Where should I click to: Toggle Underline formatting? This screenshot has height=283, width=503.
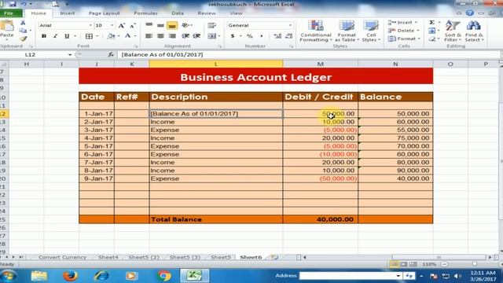tap(67, 36)
